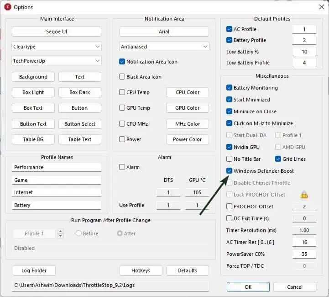Edit the Internet profile name field
The width and height of the screenshot is (329, 297).
[x=57, y=192]
